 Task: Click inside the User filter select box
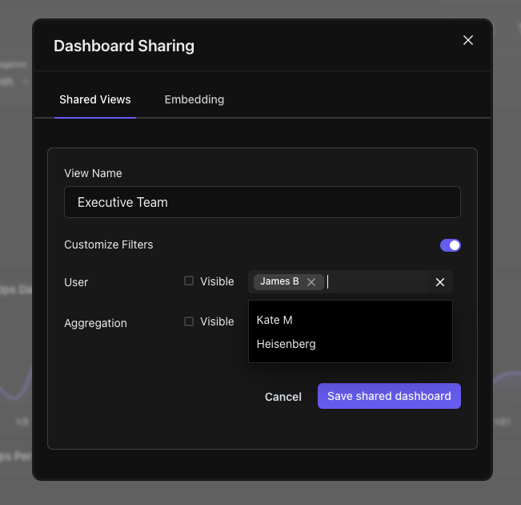376,282
